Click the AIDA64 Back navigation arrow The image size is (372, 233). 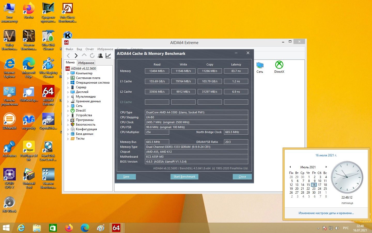(x=68, y=55)
